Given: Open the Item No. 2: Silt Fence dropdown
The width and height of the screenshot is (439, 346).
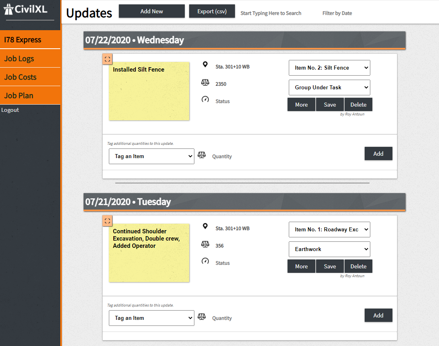Looking at the screenshot, I should click(329, 68).
